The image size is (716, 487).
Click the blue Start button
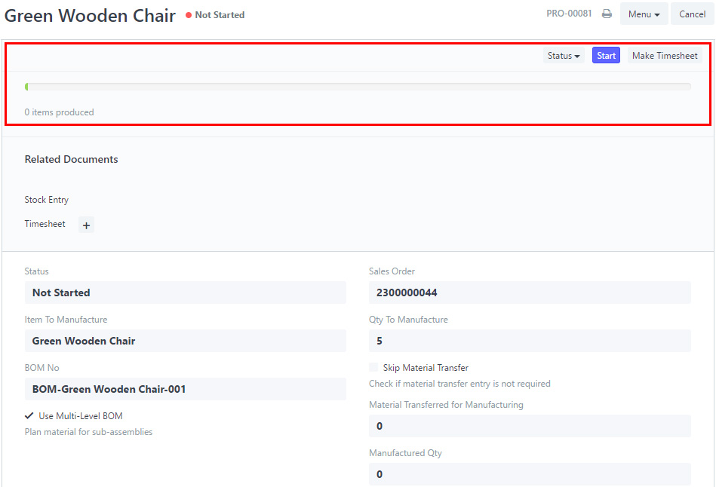coord(606,56)
